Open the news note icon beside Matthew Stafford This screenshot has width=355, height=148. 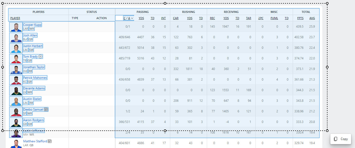(50, 141)
